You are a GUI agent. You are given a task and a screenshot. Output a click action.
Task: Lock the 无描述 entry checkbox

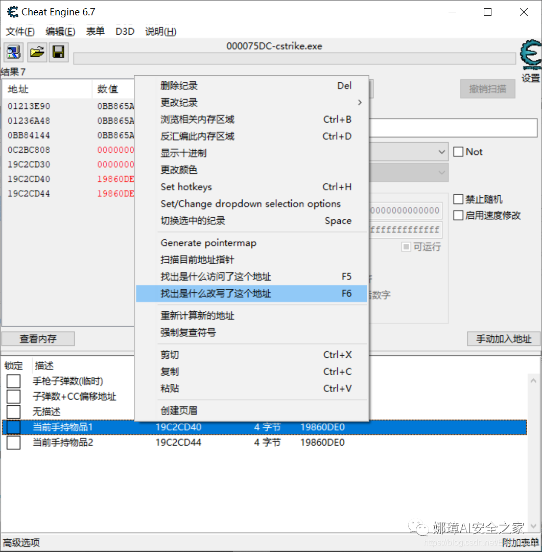(13, 412)
